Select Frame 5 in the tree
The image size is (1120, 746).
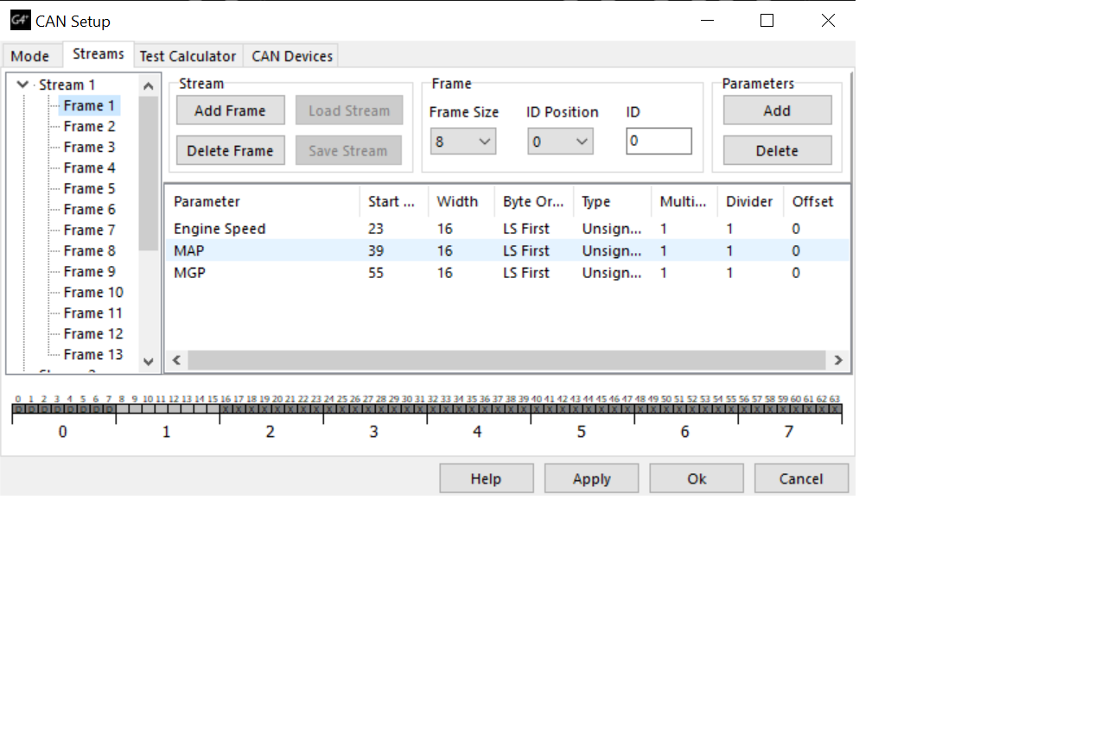point(89,188)
